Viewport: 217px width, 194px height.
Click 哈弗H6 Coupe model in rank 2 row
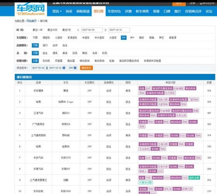pos(66,102)
